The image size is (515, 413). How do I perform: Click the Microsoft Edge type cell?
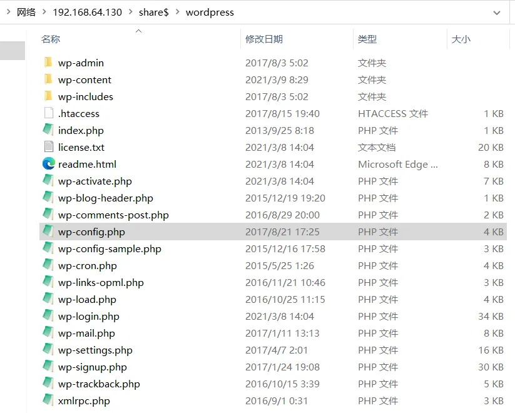pos(398,165)
